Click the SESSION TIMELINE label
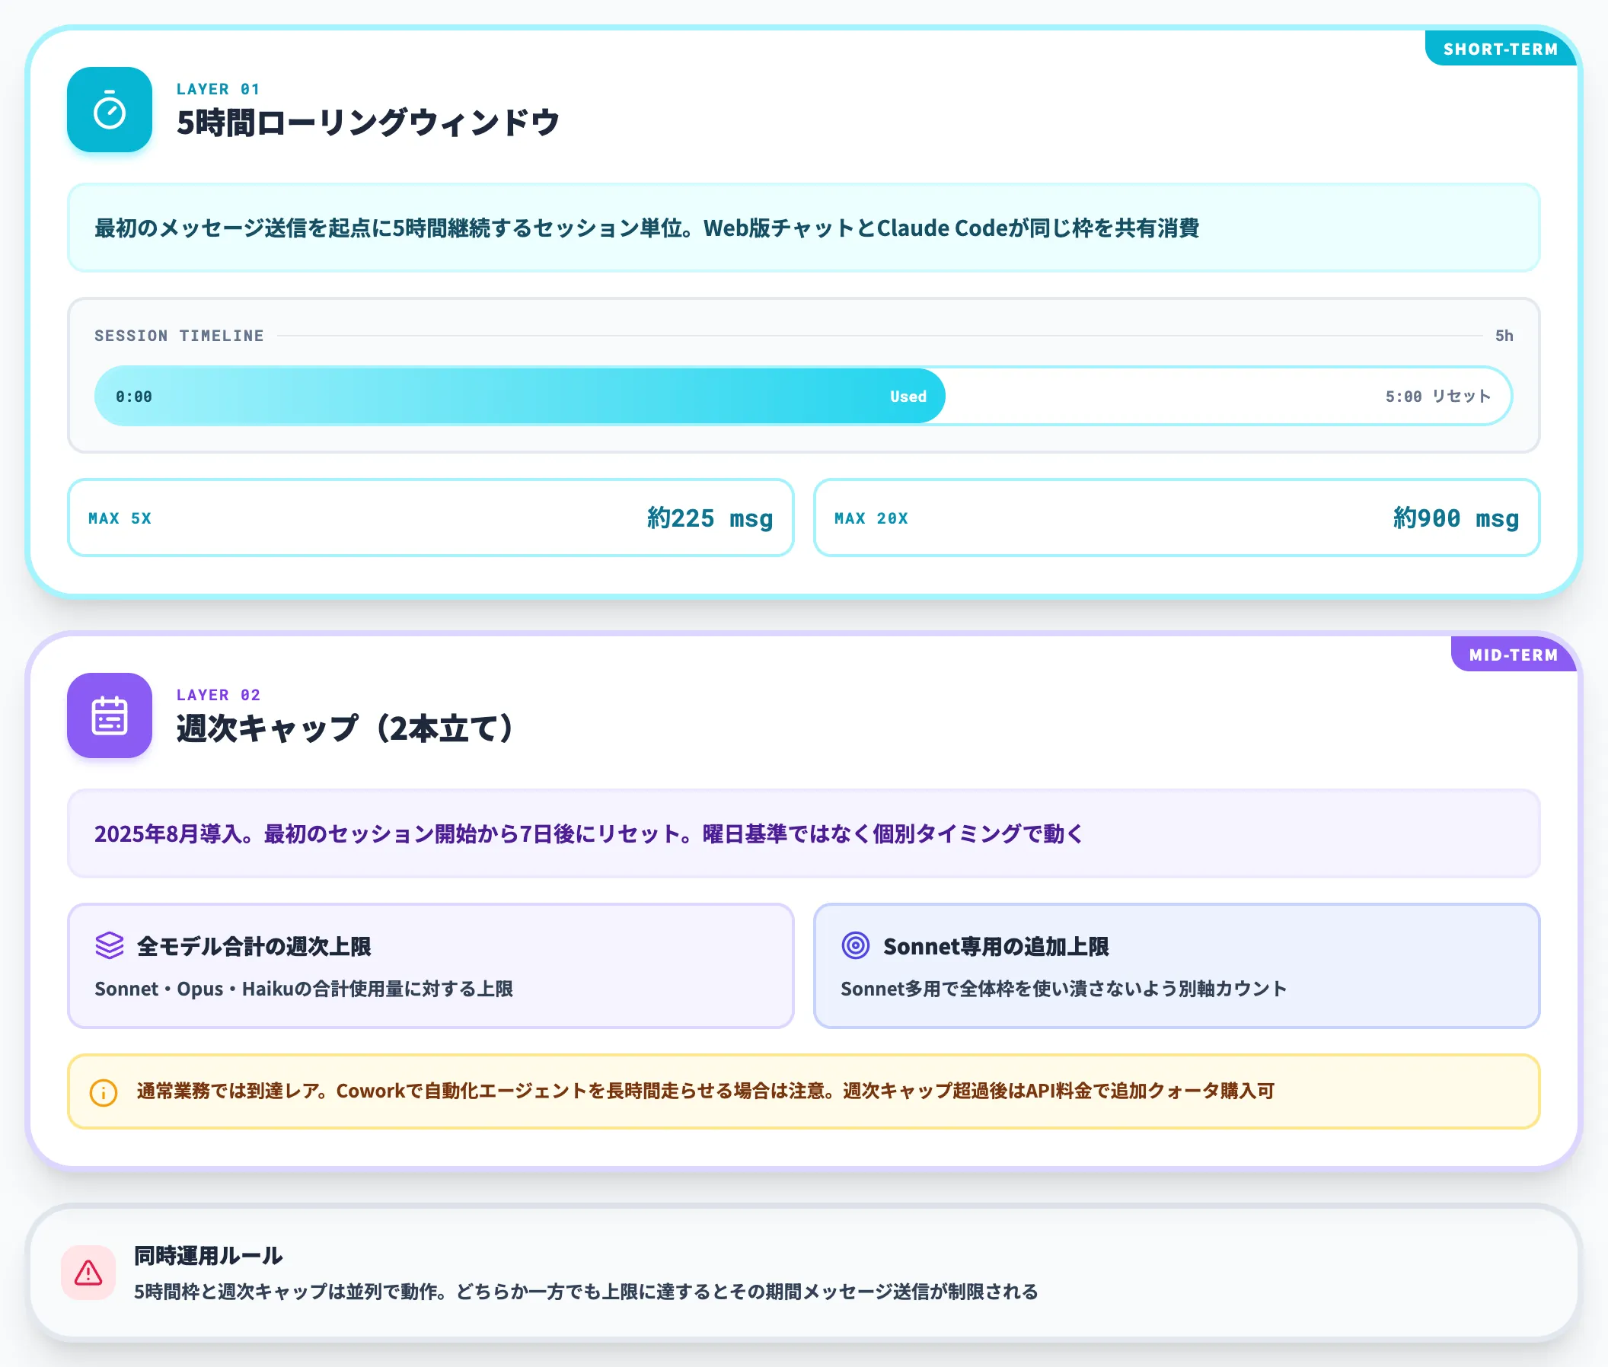The width and height of the screenshot is (1608, 1367). [179, 336]
